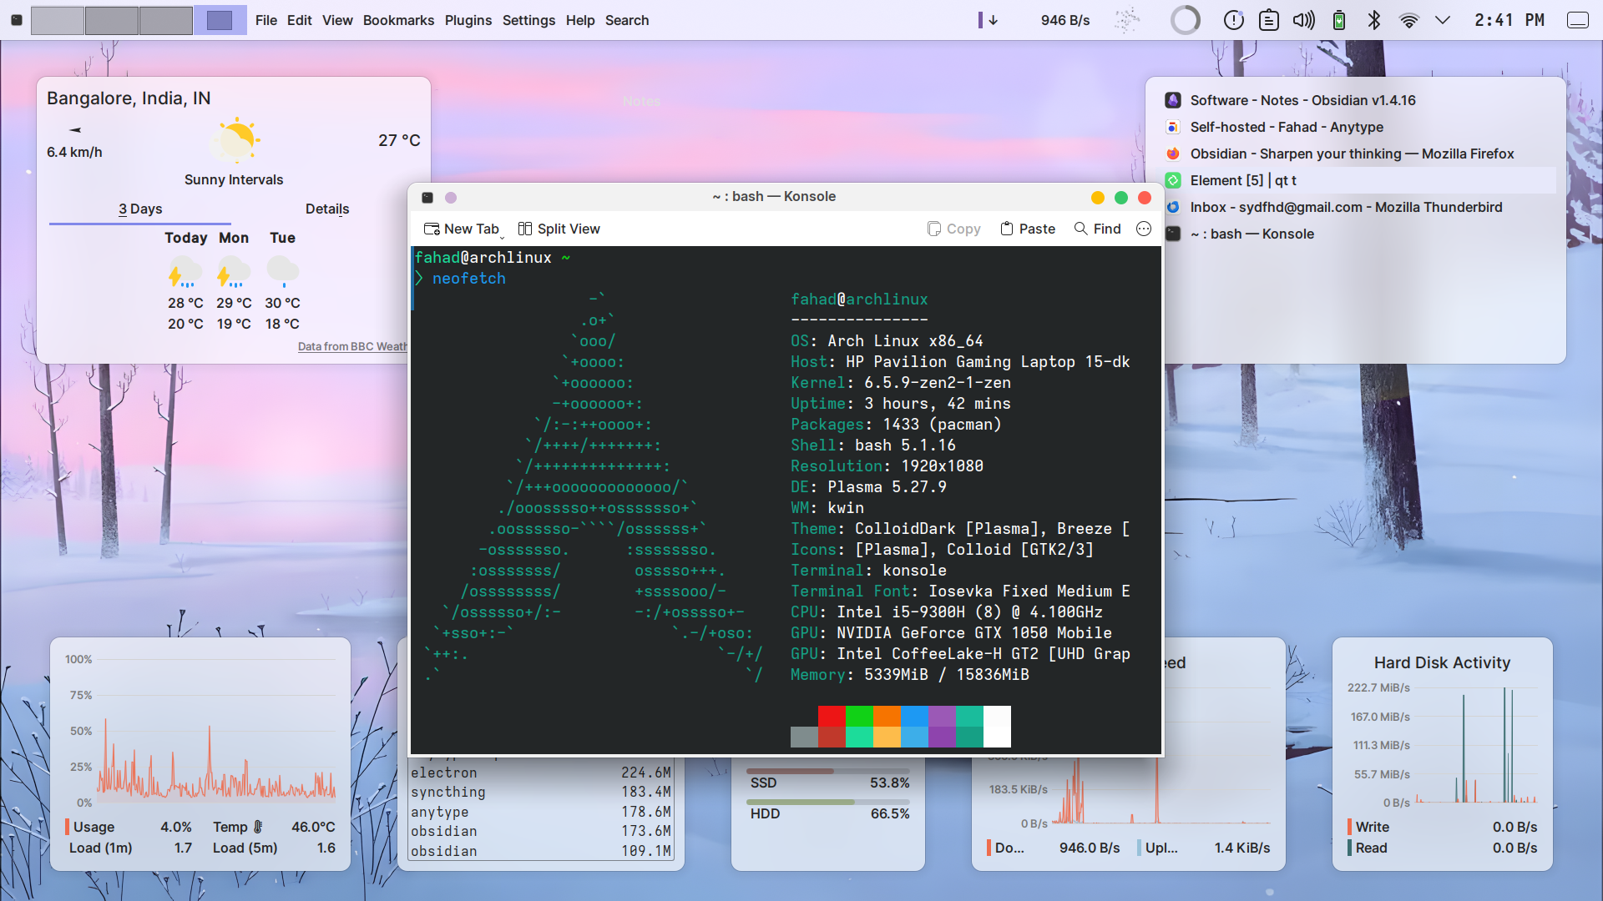Switch to the Element [5] window entry
Viewport: 1603px width, 901px height.
pyautogui.click(x=1360, y=180)
